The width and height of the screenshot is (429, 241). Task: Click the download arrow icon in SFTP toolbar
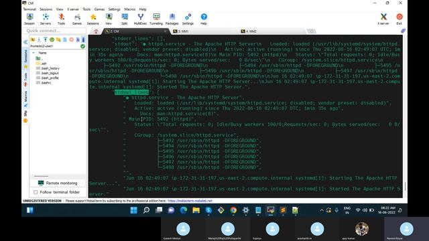tap(39, 39)
